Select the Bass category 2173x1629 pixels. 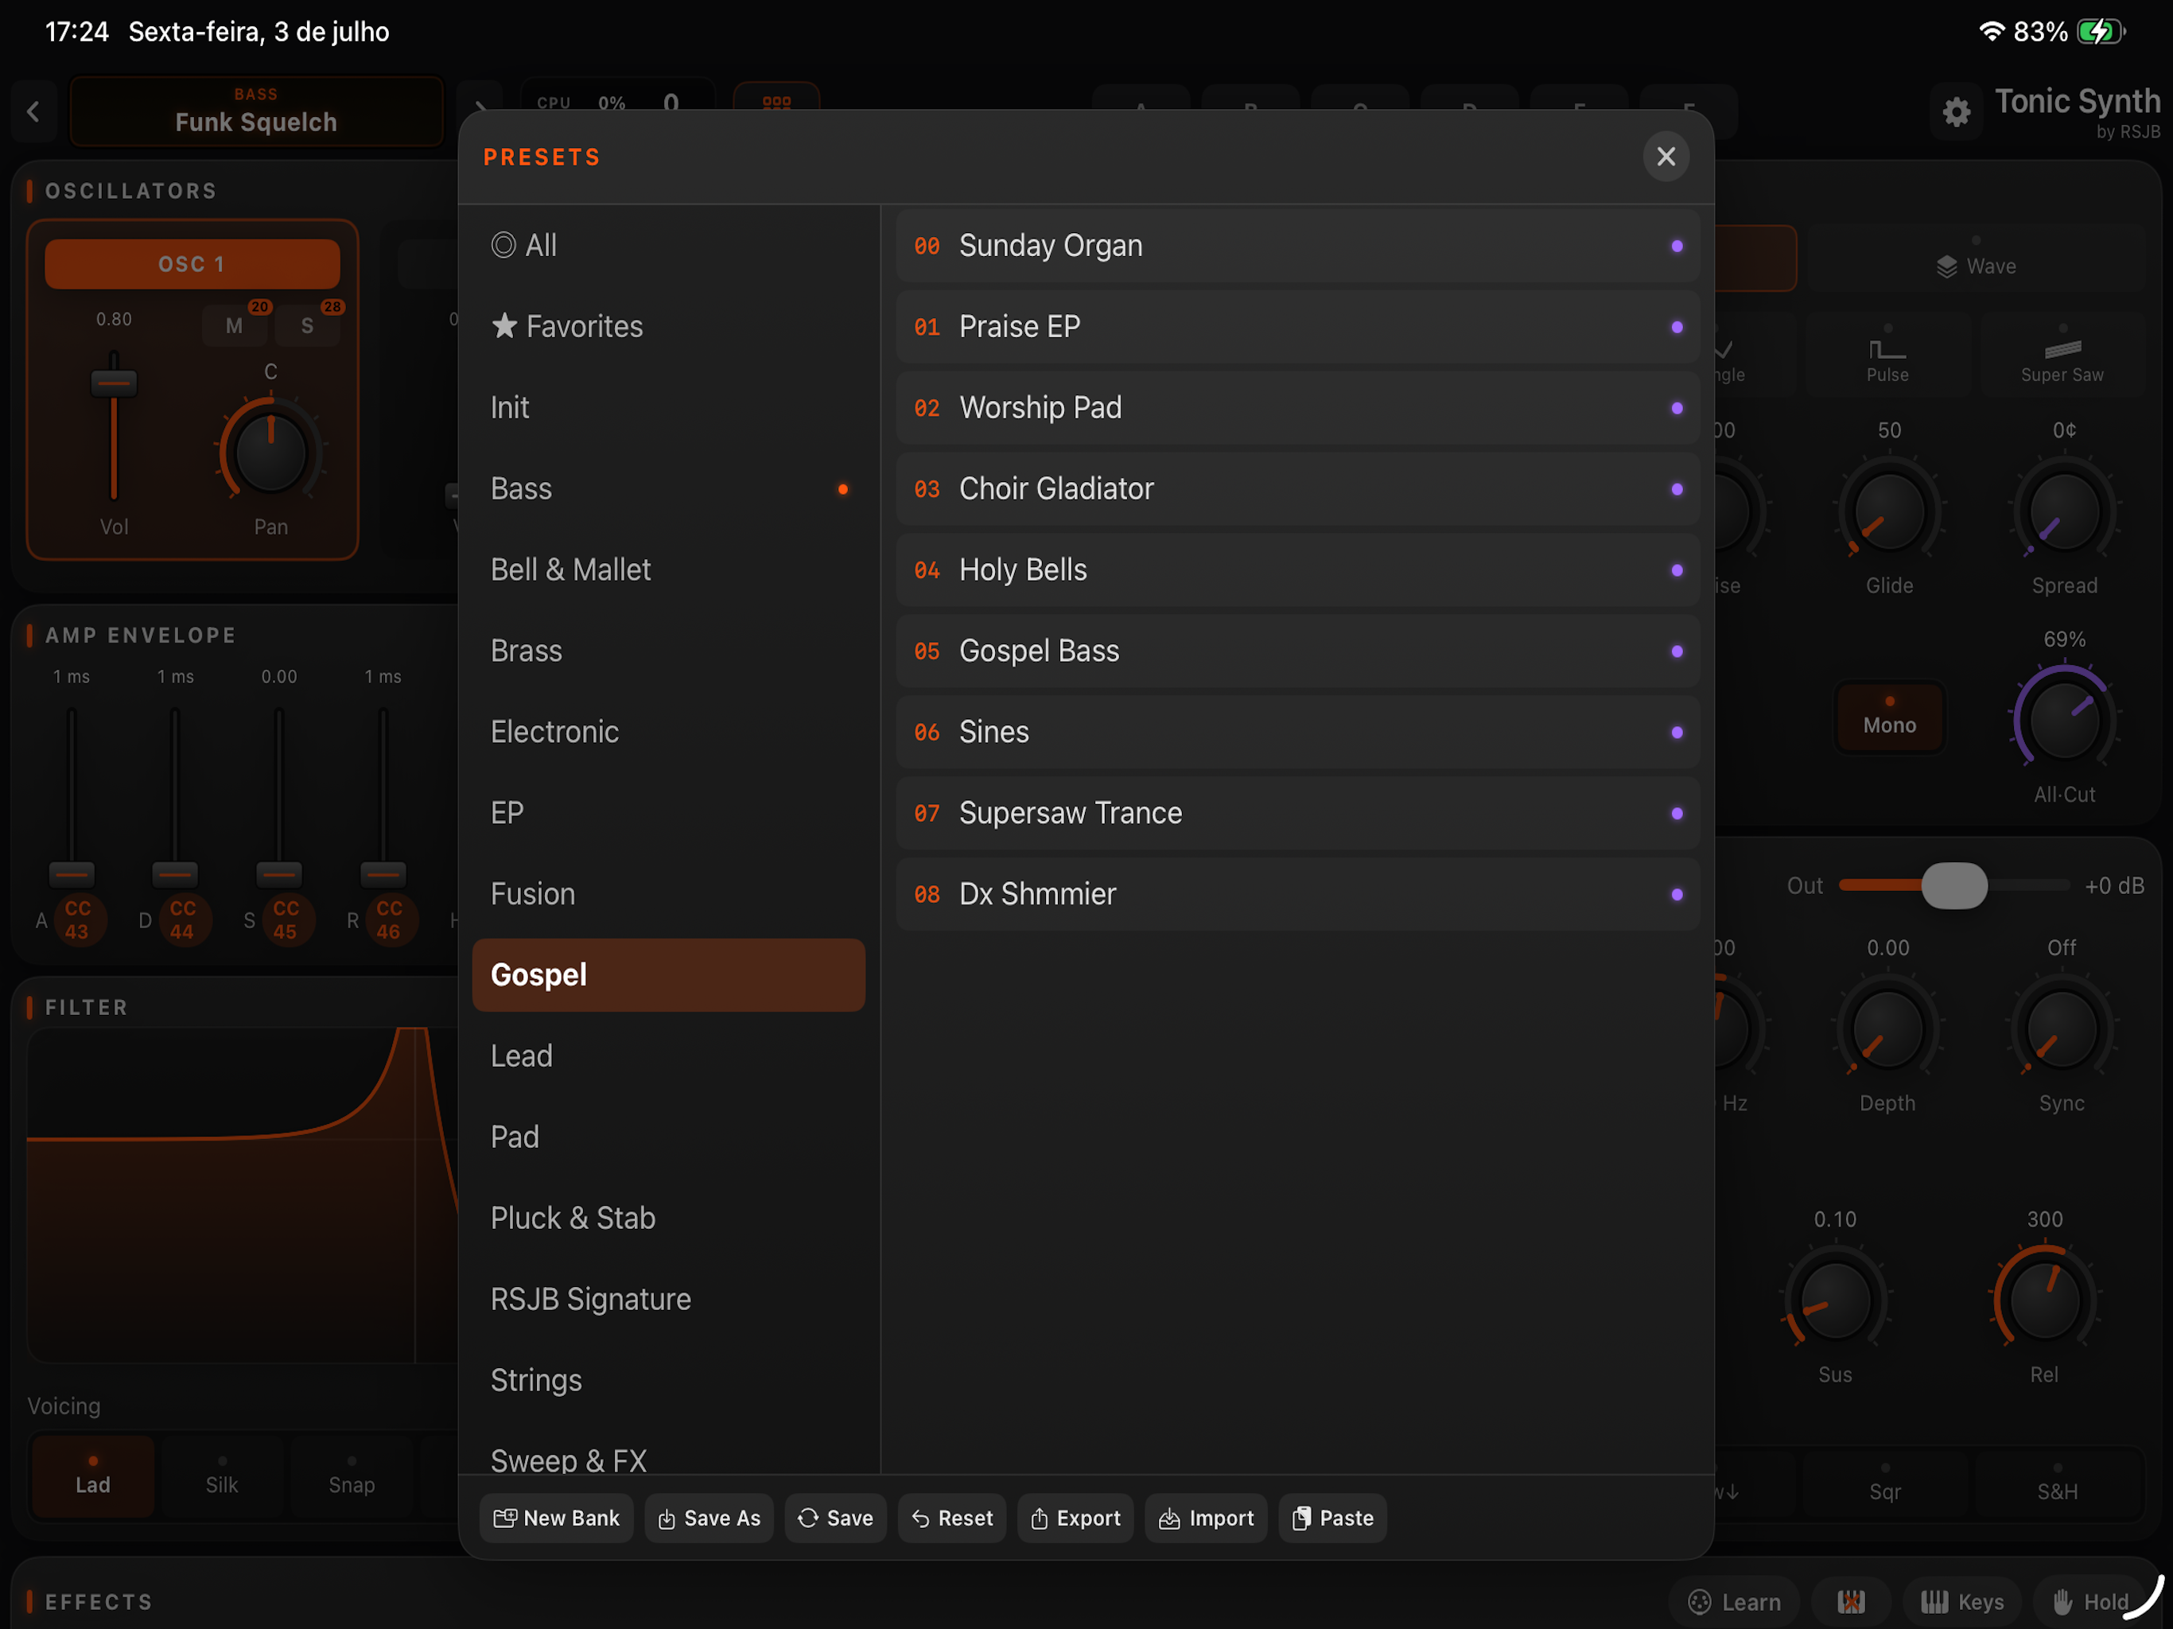coord(668,488)
